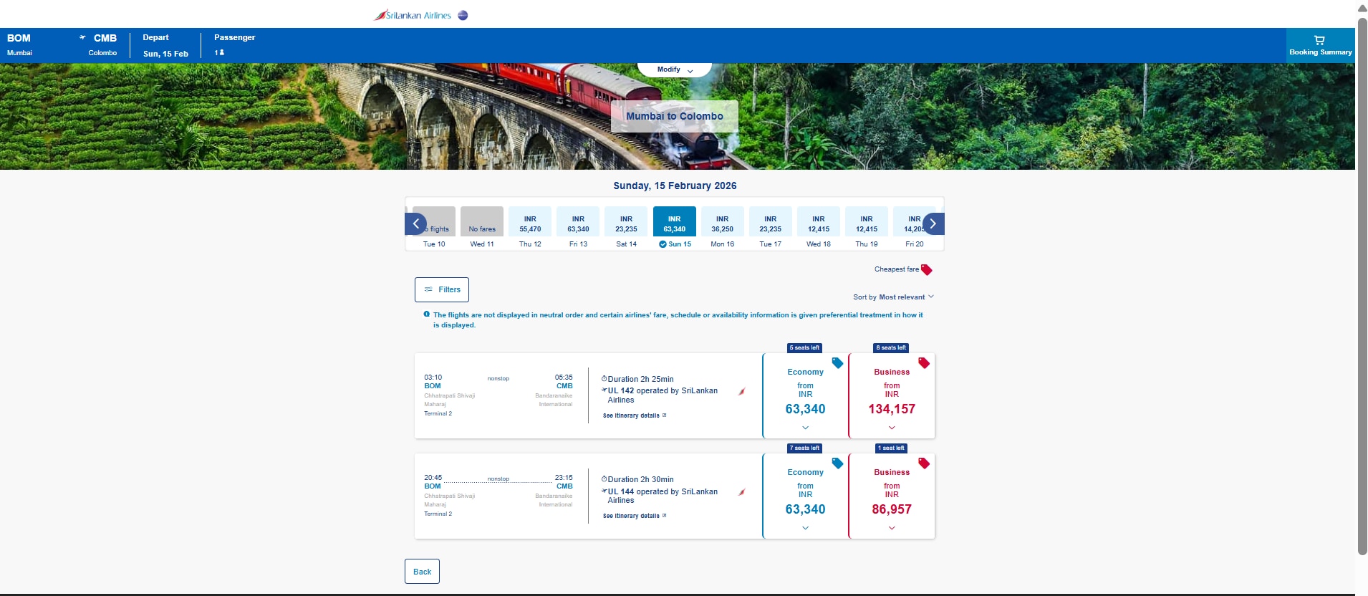The image size is (1368, 596).
Task: Click Business fare tag icon for UL 144
Action: coord(924,463)
